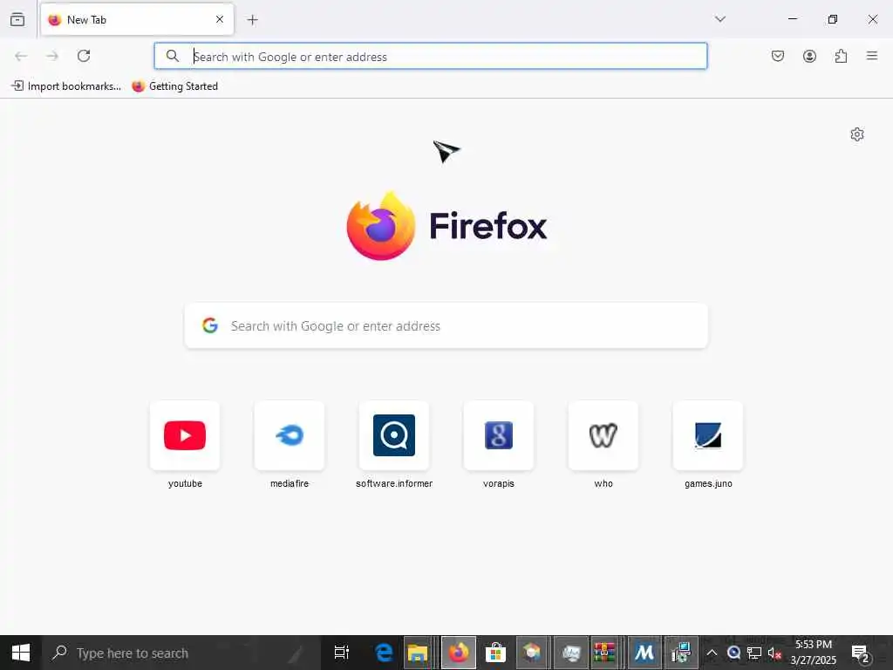Open Microsoft Store from taskbar
Screen dimensions: 893x670
click(x=495, y=653)
